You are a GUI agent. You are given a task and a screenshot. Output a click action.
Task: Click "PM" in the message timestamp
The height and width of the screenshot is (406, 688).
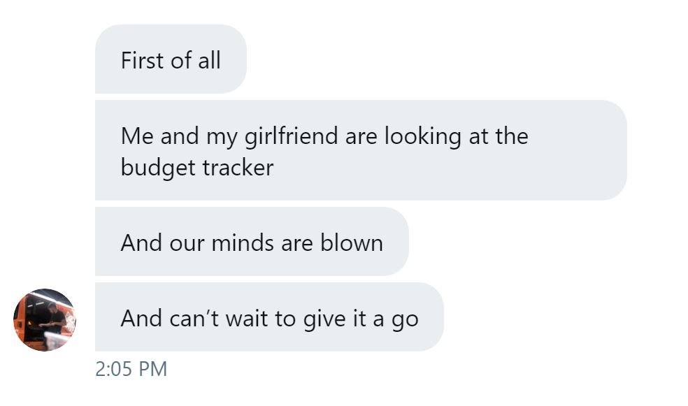pos(152,369)
